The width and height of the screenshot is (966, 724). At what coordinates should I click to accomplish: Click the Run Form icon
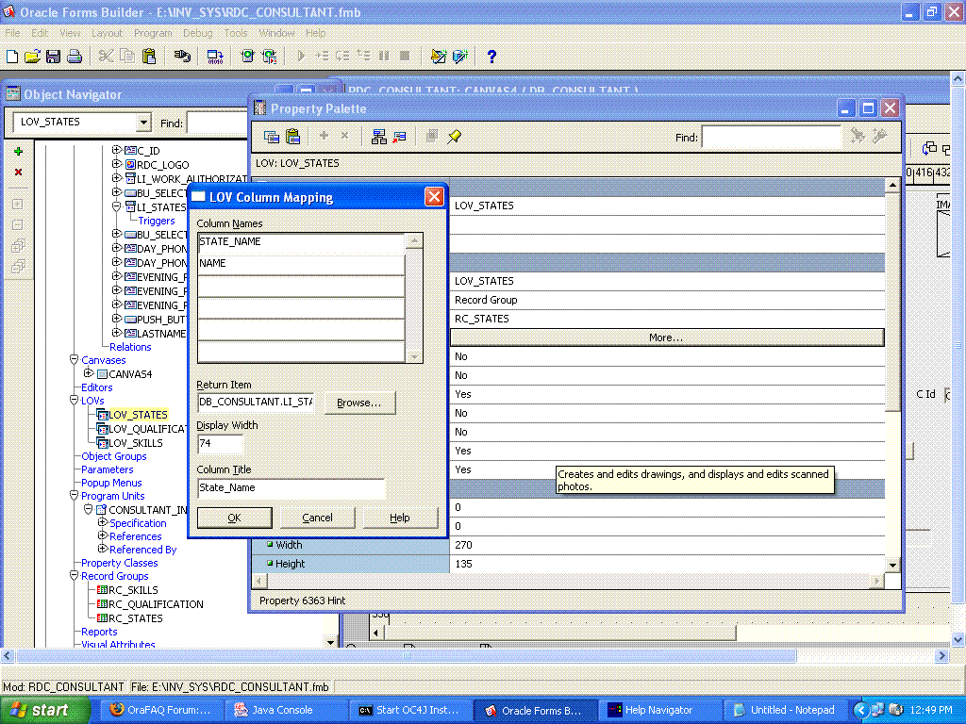(x=248, y=57)
